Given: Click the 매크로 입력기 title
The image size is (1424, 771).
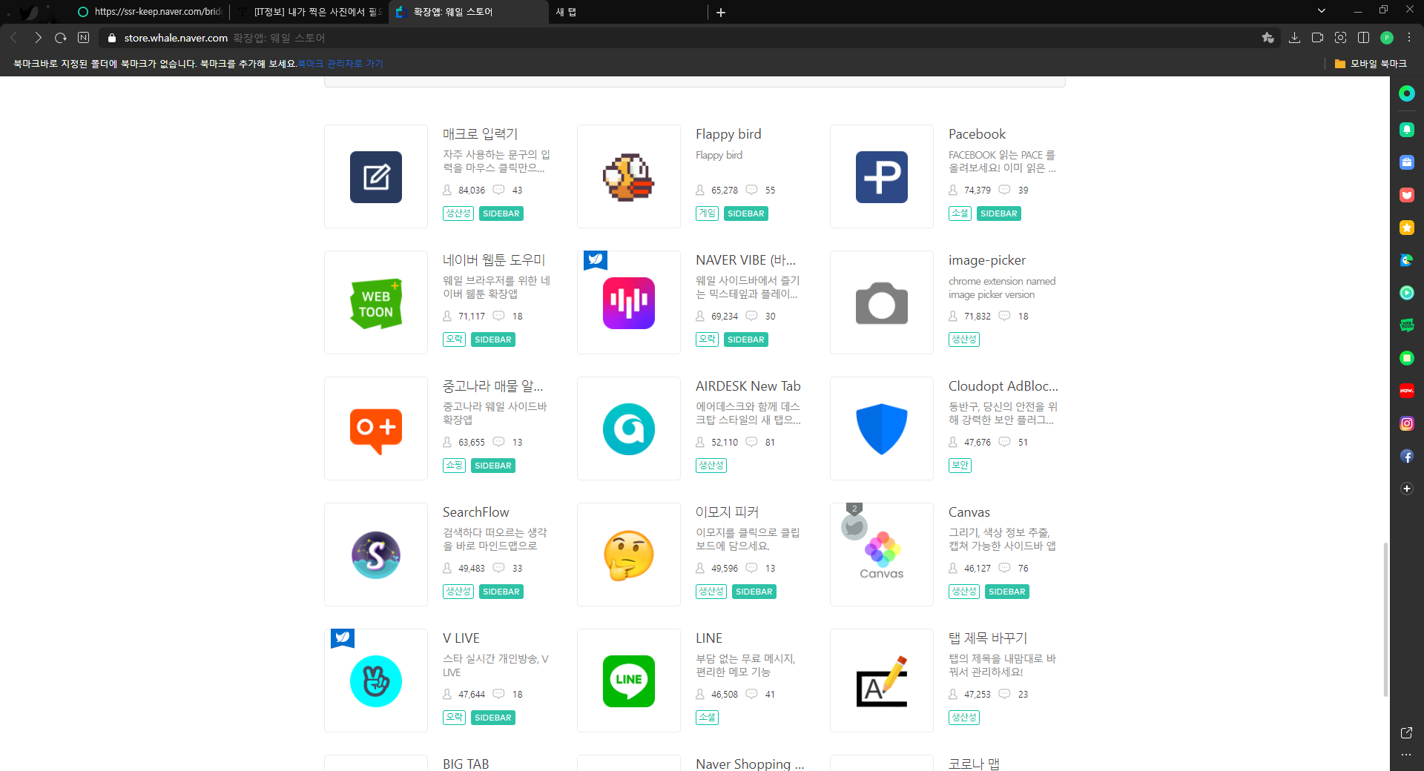Looking at the screenshot, I should coord(480,134).
